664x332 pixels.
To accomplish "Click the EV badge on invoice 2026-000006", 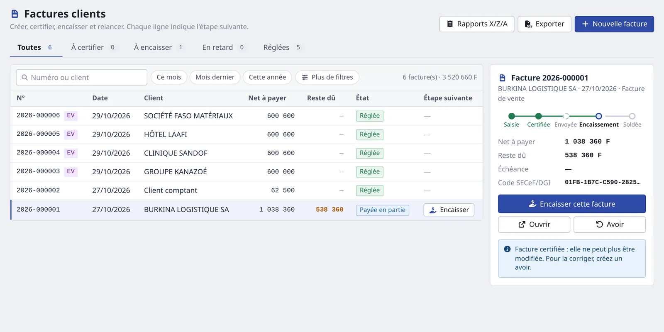I will [71, 115].
